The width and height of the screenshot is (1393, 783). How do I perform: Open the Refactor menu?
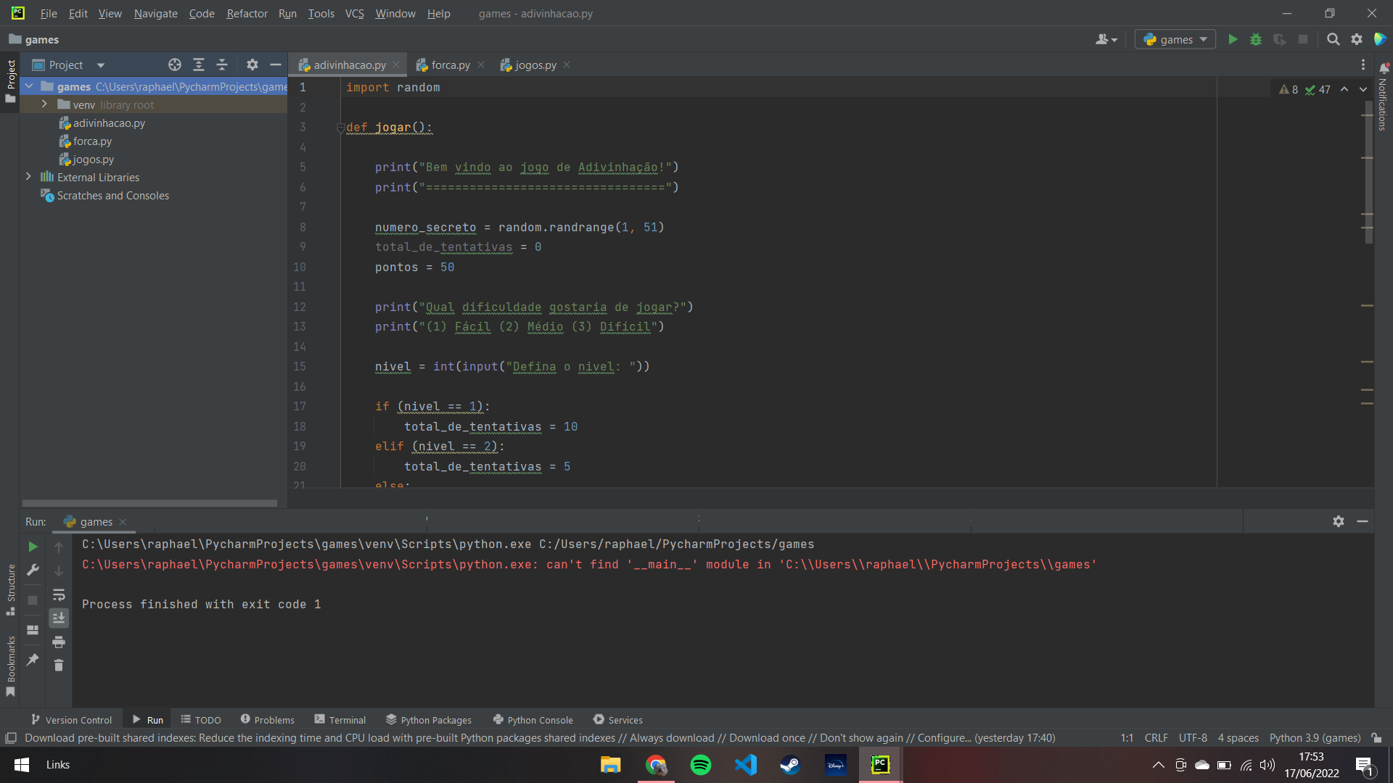pyautogui.click(x=247, y=13)
